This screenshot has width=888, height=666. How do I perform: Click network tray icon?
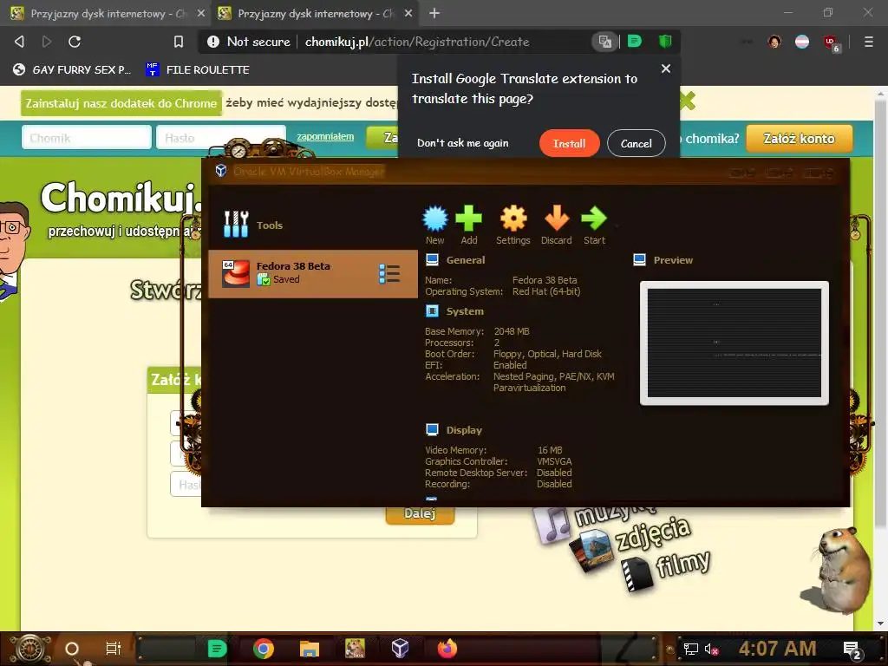coord(690,649)
